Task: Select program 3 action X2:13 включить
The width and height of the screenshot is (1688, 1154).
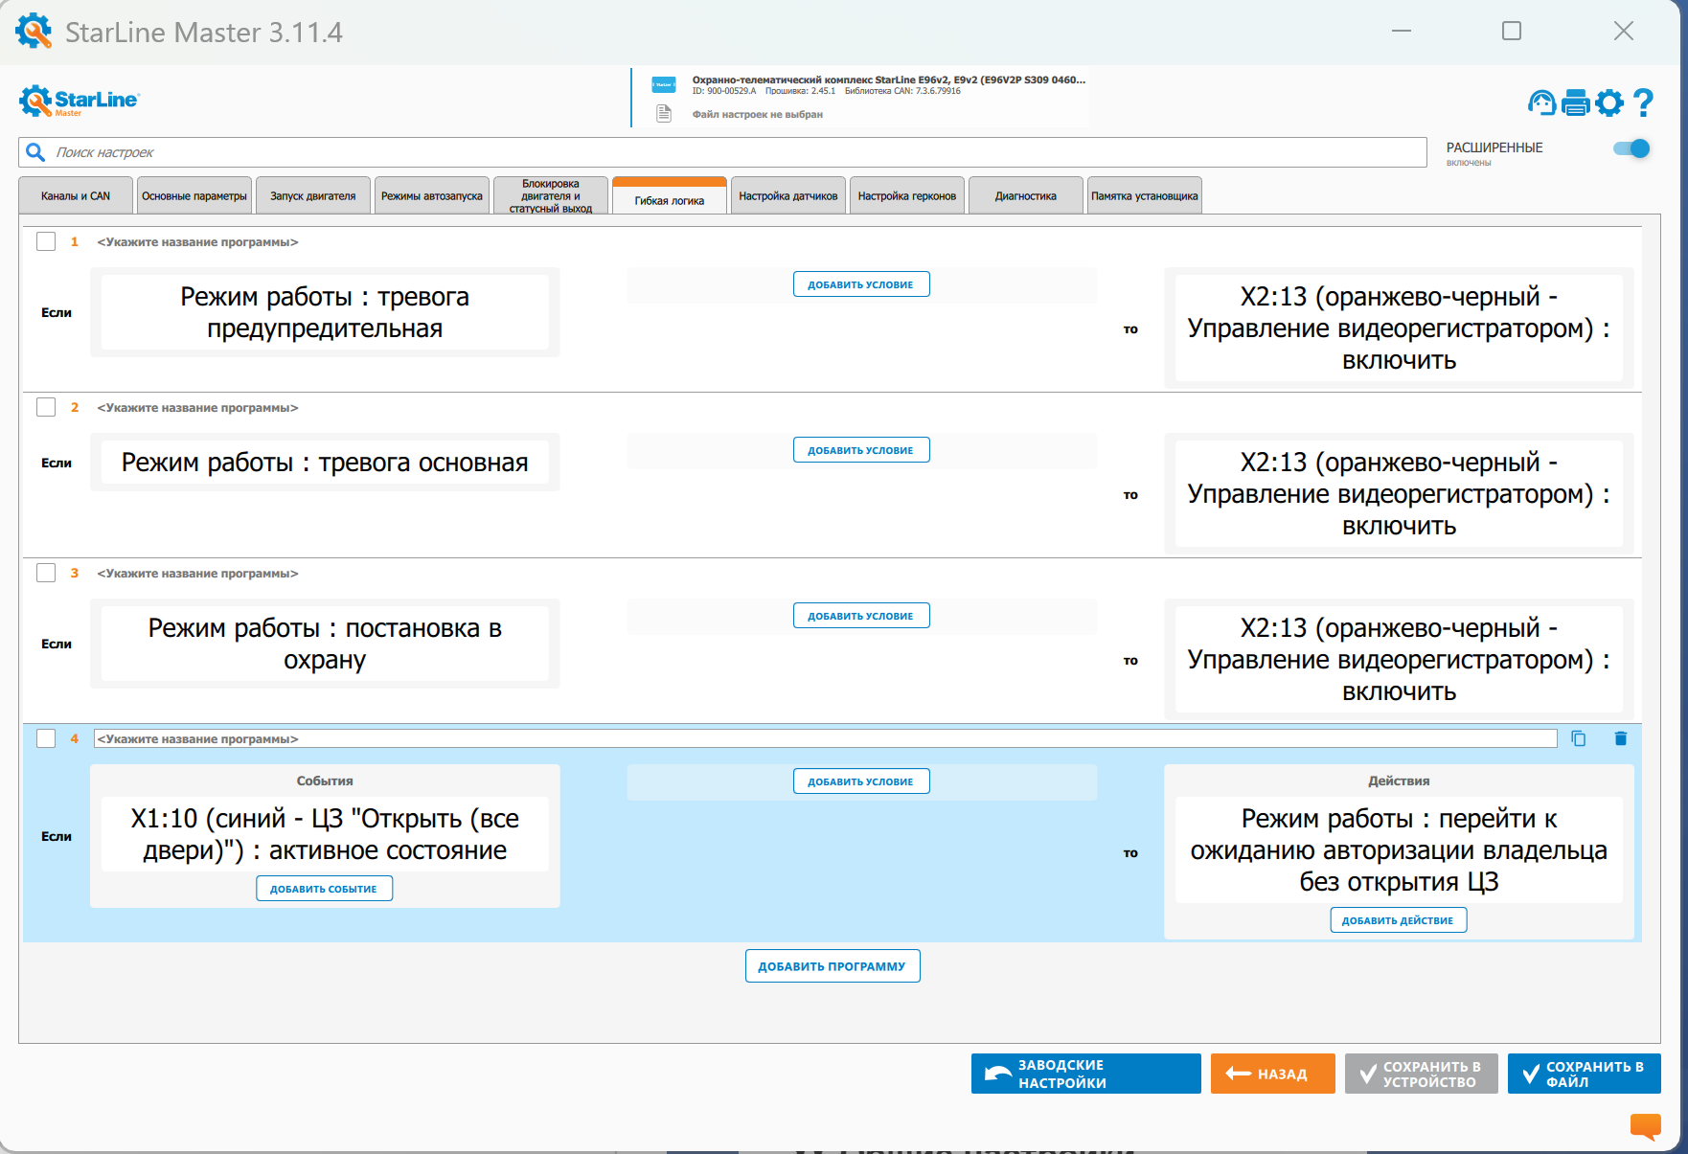Action: coord(1399,660)
